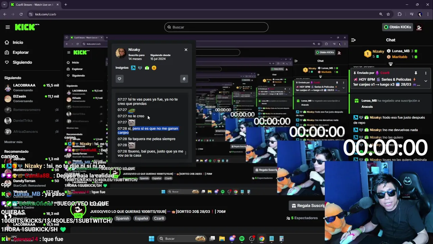Open Spotify from the taskbar
The image size is (433, 244).
point(242,239)
